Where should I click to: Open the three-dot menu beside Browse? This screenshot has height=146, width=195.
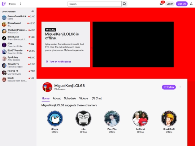[x=20, y=4]
